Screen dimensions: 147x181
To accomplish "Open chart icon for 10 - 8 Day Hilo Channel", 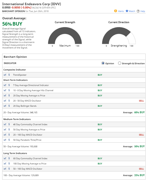I will [x=5, y=90].
